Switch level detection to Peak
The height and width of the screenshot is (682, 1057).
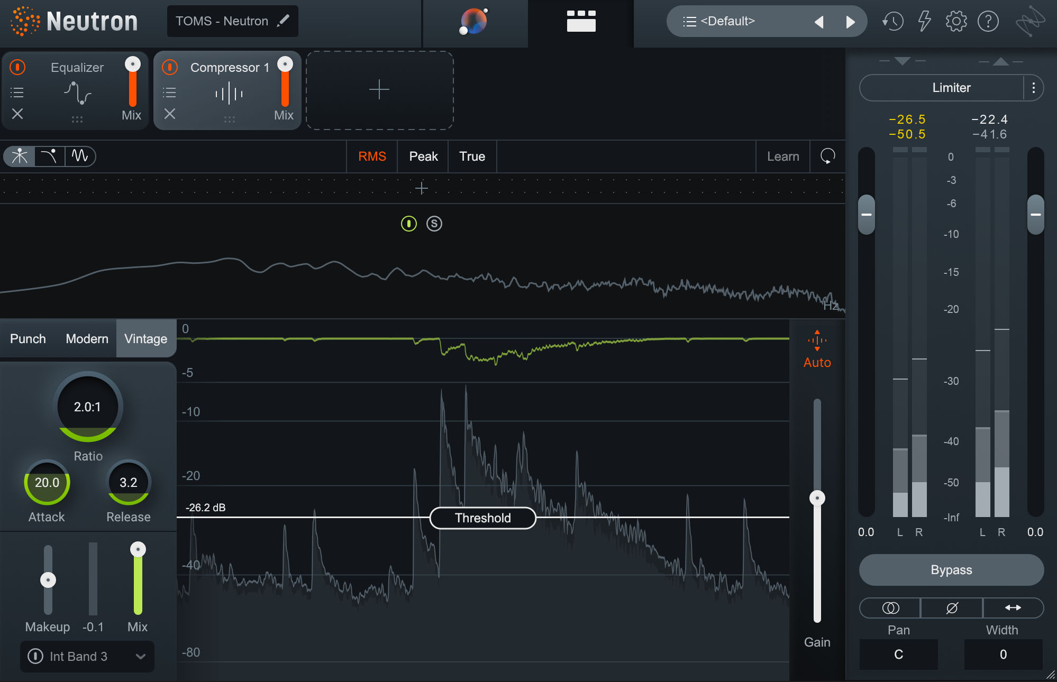(x=423, y=156)
